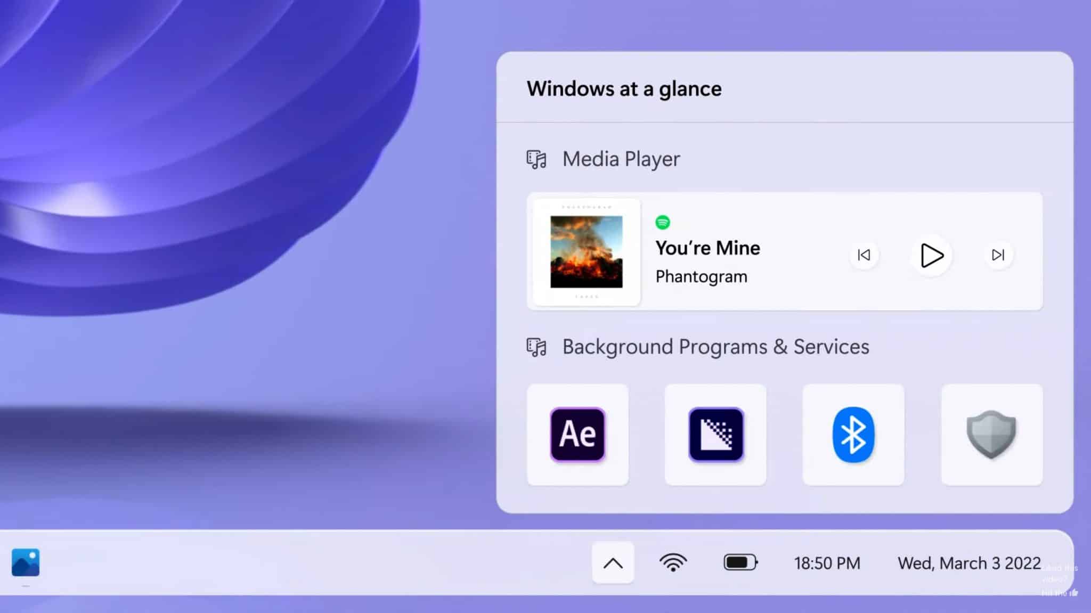Viewport: 1091px width, 613px height.
Task: Go back to the previous track
Action: pos(864,256)
